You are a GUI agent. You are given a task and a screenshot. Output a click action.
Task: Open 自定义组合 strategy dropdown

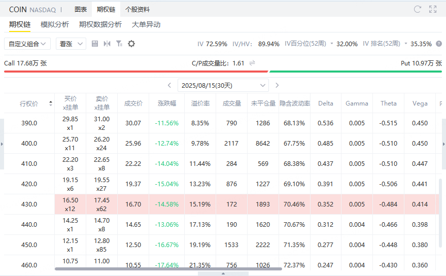27,44
